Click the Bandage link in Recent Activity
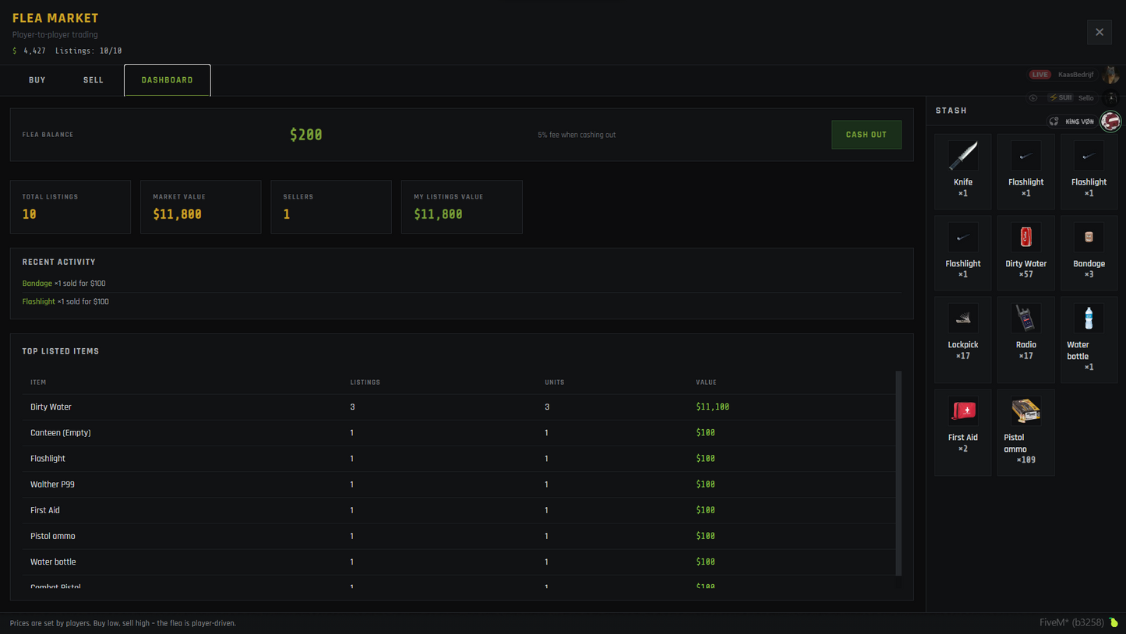Screen dimensions: 1126x634 [36, 283]
